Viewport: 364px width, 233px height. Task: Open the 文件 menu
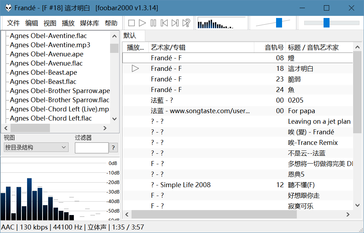click(13, 23)
